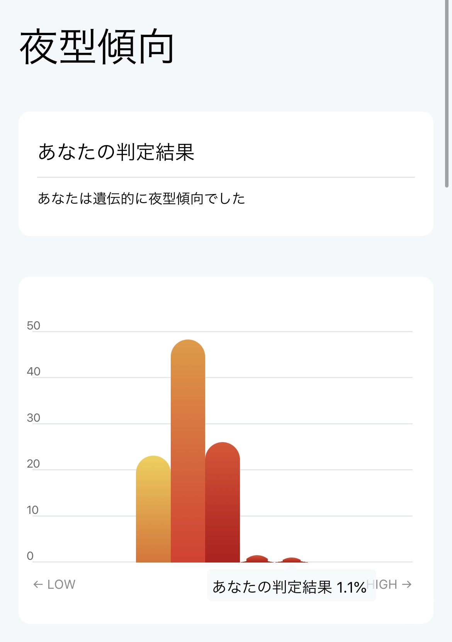Click the 40 y-axis label
The width and height of the screenshot is (452, 642).
click(x=34, y=372)
